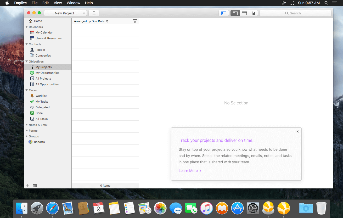Viewport: 343px width, 218px height.
Task: Open Spotlight search in menu bar
Action: click(326, 3)
